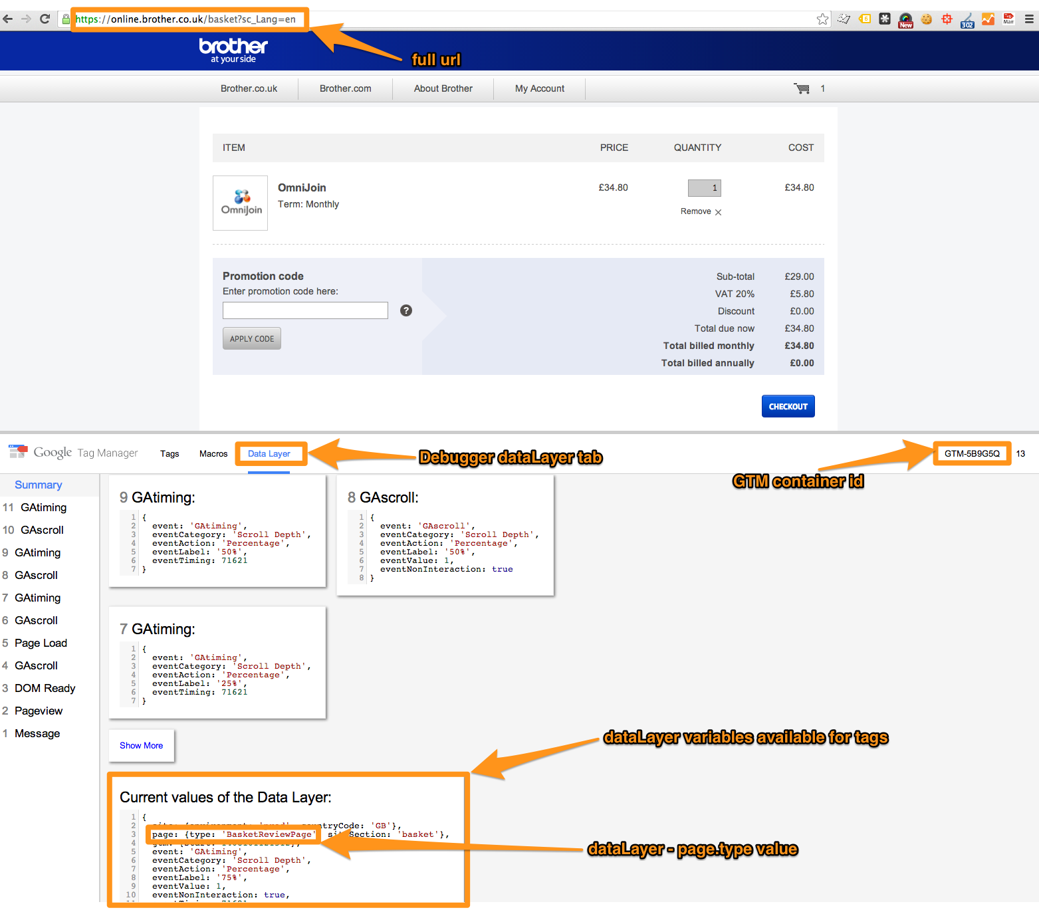
Task: Click the Google Tag Manager logo
Action: pyautogui.click(x=73, y=453)
